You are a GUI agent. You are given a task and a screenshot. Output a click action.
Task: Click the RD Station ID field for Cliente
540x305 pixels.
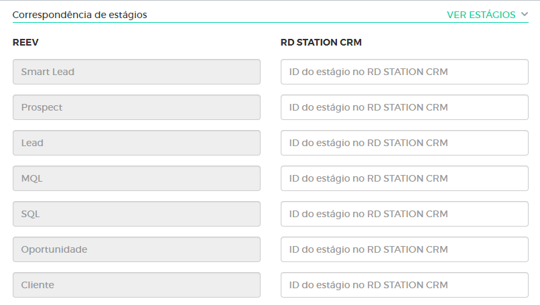click(404, 285)
